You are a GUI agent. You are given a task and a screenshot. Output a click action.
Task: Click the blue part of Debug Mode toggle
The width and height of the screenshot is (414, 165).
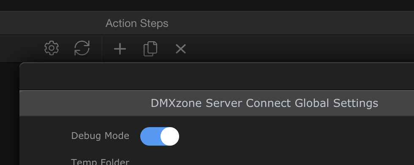coord(150,136)
